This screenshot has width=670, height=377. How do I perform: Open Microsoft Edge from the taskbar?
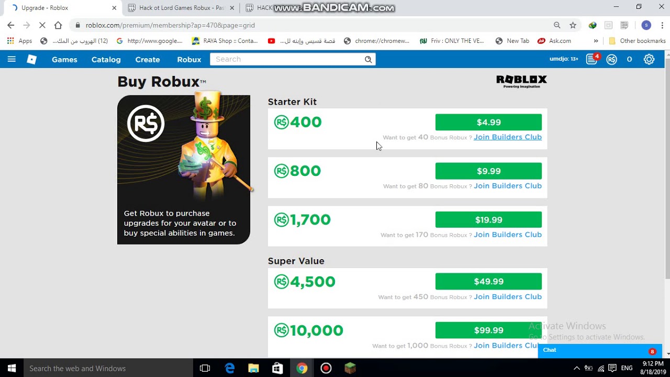230,368
